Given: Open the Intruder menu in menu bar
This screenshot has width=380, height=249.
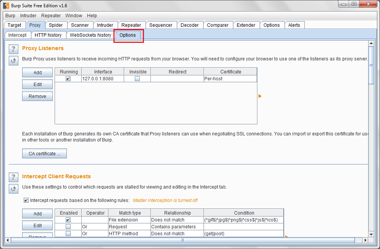Looking at the screenshot, I should [x=28, y=16].
